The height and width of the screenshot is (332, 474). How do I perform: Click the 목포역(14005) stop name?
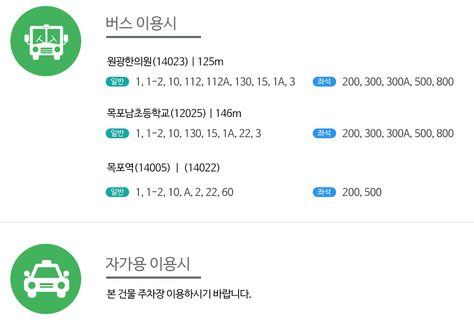point(138,167)
